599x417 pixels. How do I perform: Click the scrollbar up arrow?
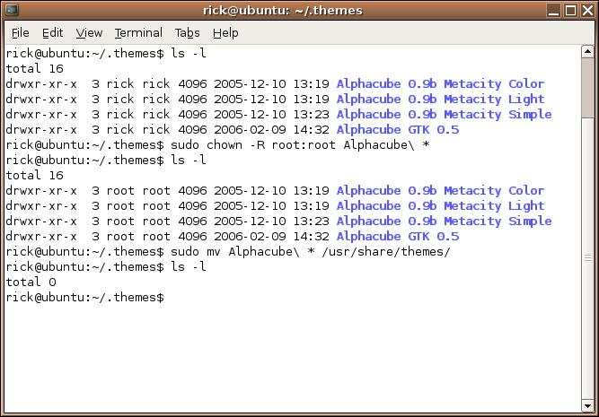587,51
